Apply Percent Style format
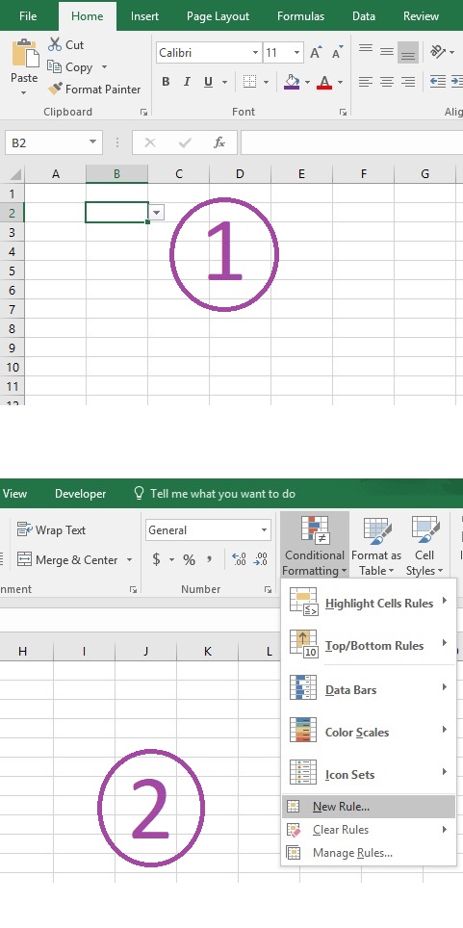Image resolution: width=463 pixels, height=928 pixels. point(189,559)
